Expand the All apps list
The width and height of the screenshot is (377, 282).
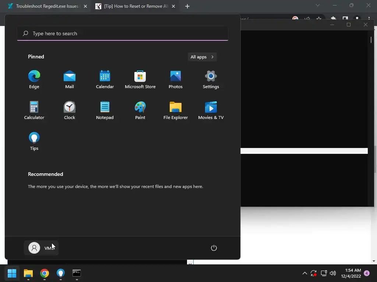point(202,57)
